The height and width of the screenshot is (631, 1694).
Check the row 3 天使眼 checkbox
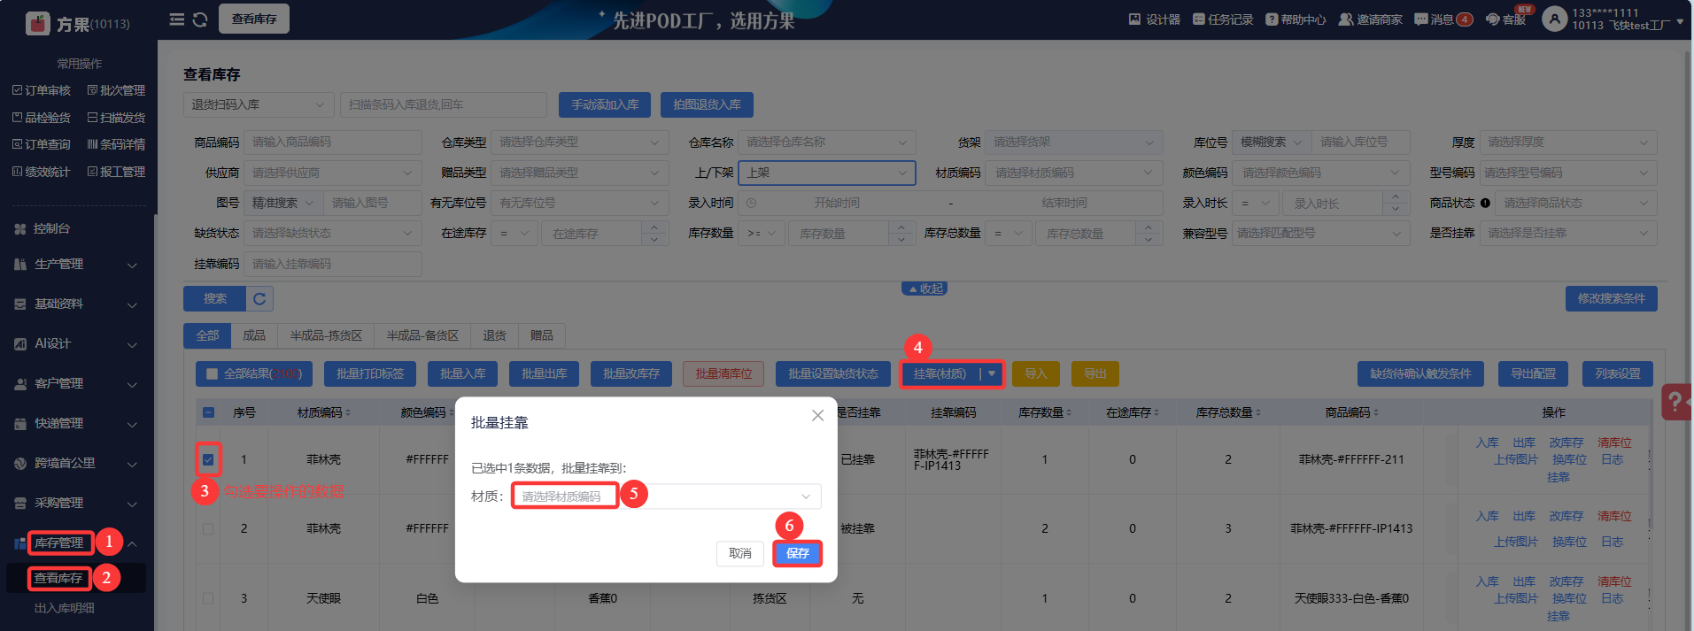(x=208, y=598)
